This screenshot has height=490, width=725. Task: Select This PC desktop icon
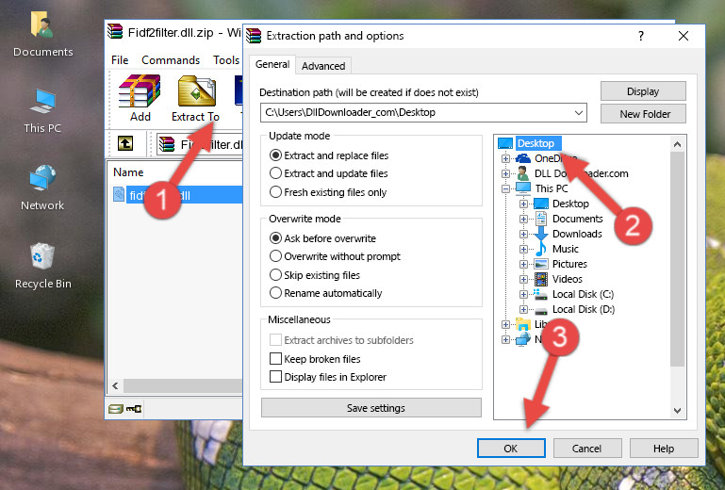[42, 110]
